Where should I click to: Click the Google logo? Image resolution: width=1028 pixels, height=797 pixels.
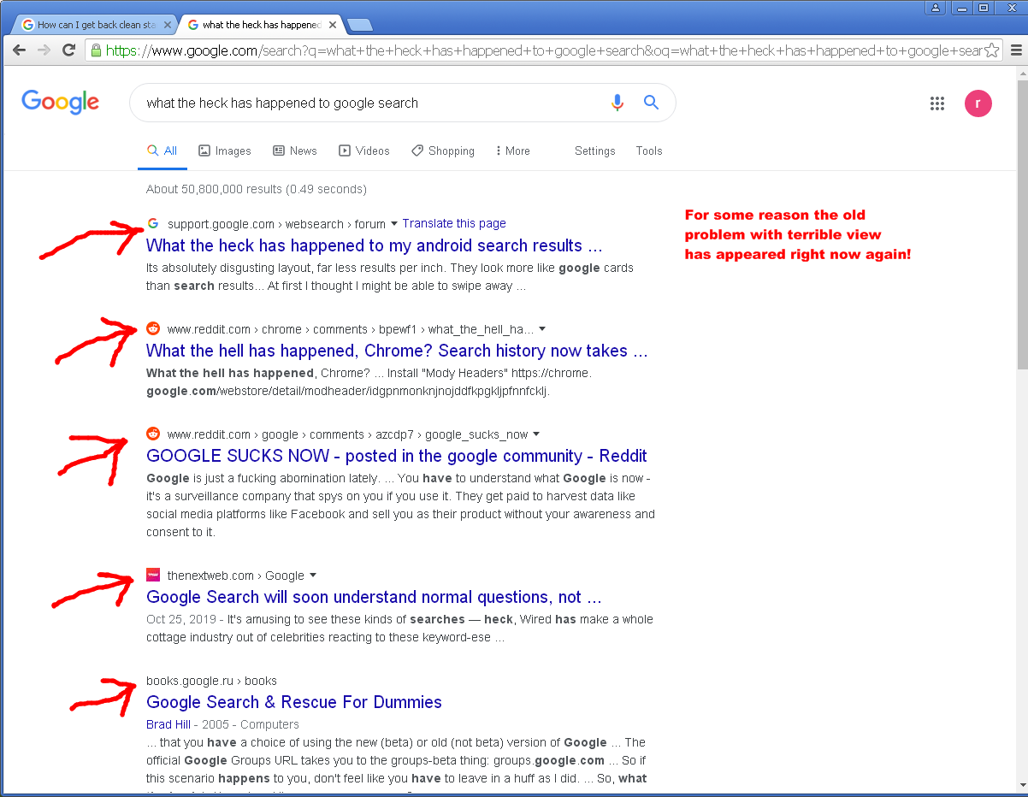coord(60,102)
